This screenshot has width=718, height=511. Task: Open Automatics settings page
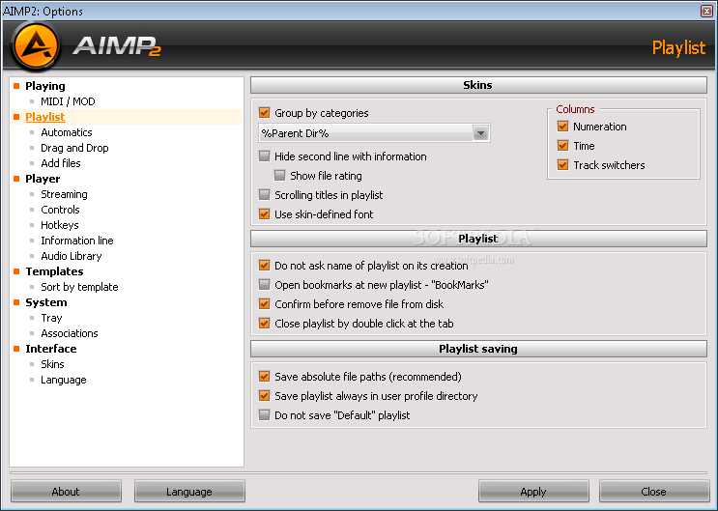[67, 132]
